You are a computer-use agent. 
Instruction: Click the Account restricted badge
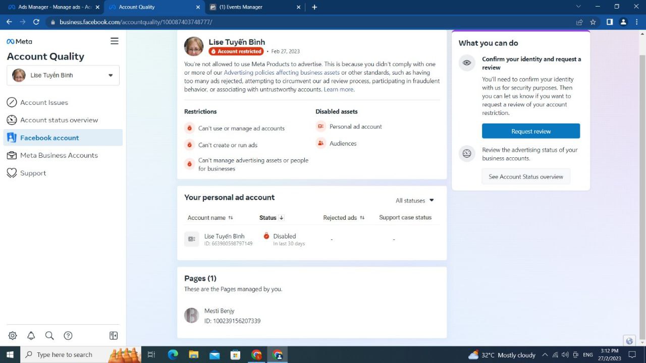pyautogui.click(x=236, y=51)
